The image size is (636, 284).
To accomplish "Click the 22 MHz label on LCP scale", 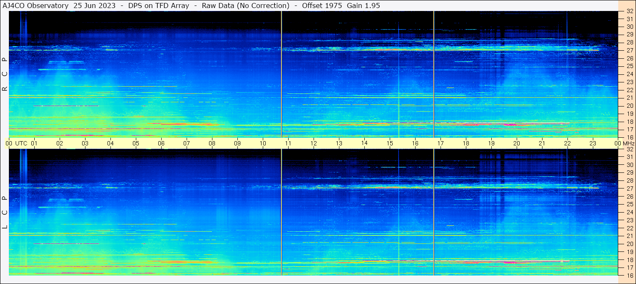I will 629,228.
